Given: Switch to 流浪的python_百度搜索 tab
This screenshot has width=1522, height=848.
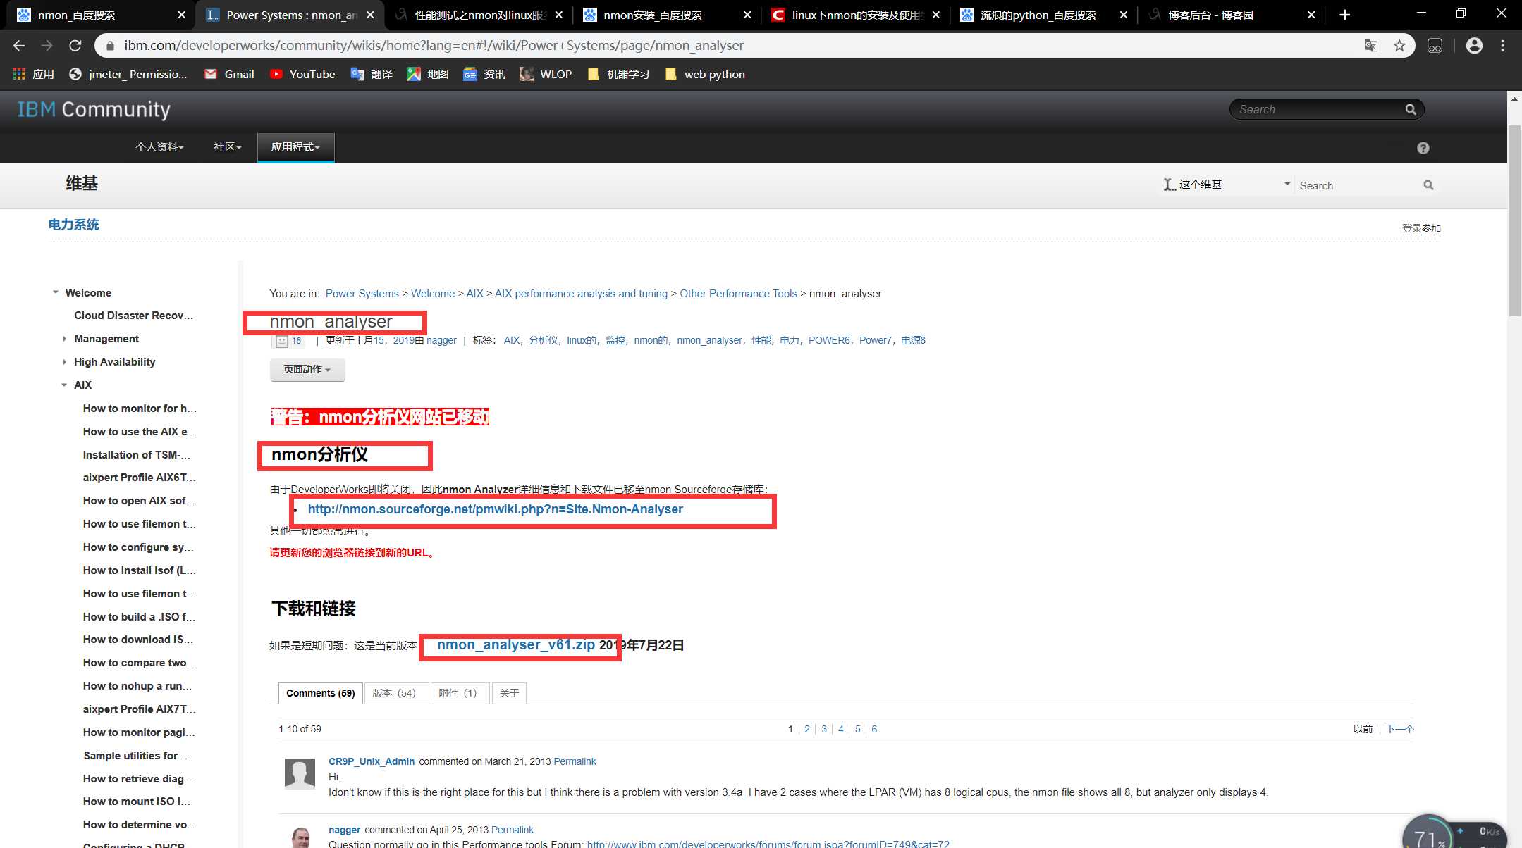Looking at the screenshot, I should (1043, 15).
